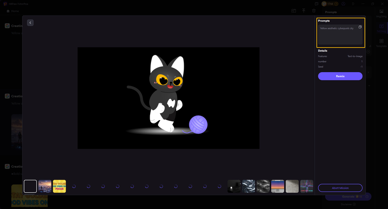Screen dimensions: 388x209
Task: Switch to the Template sidebar tab
Action: [381, 43]
